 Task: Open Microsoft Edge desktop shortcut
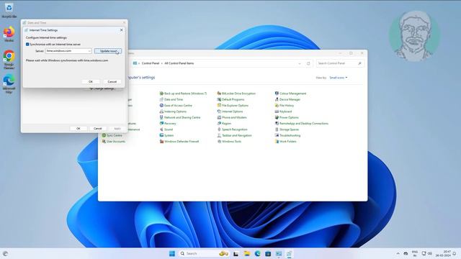[x=9, y=84]
